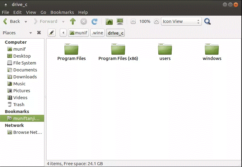Reset zoom via the 100% label
Viewport: 242px width, 167px height.
(x=145, y=21)
